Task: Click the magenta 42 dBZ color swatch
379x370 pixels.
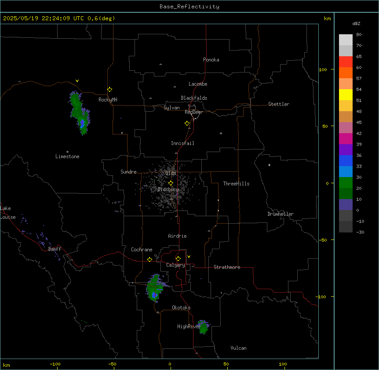Action: click(346, 139)
